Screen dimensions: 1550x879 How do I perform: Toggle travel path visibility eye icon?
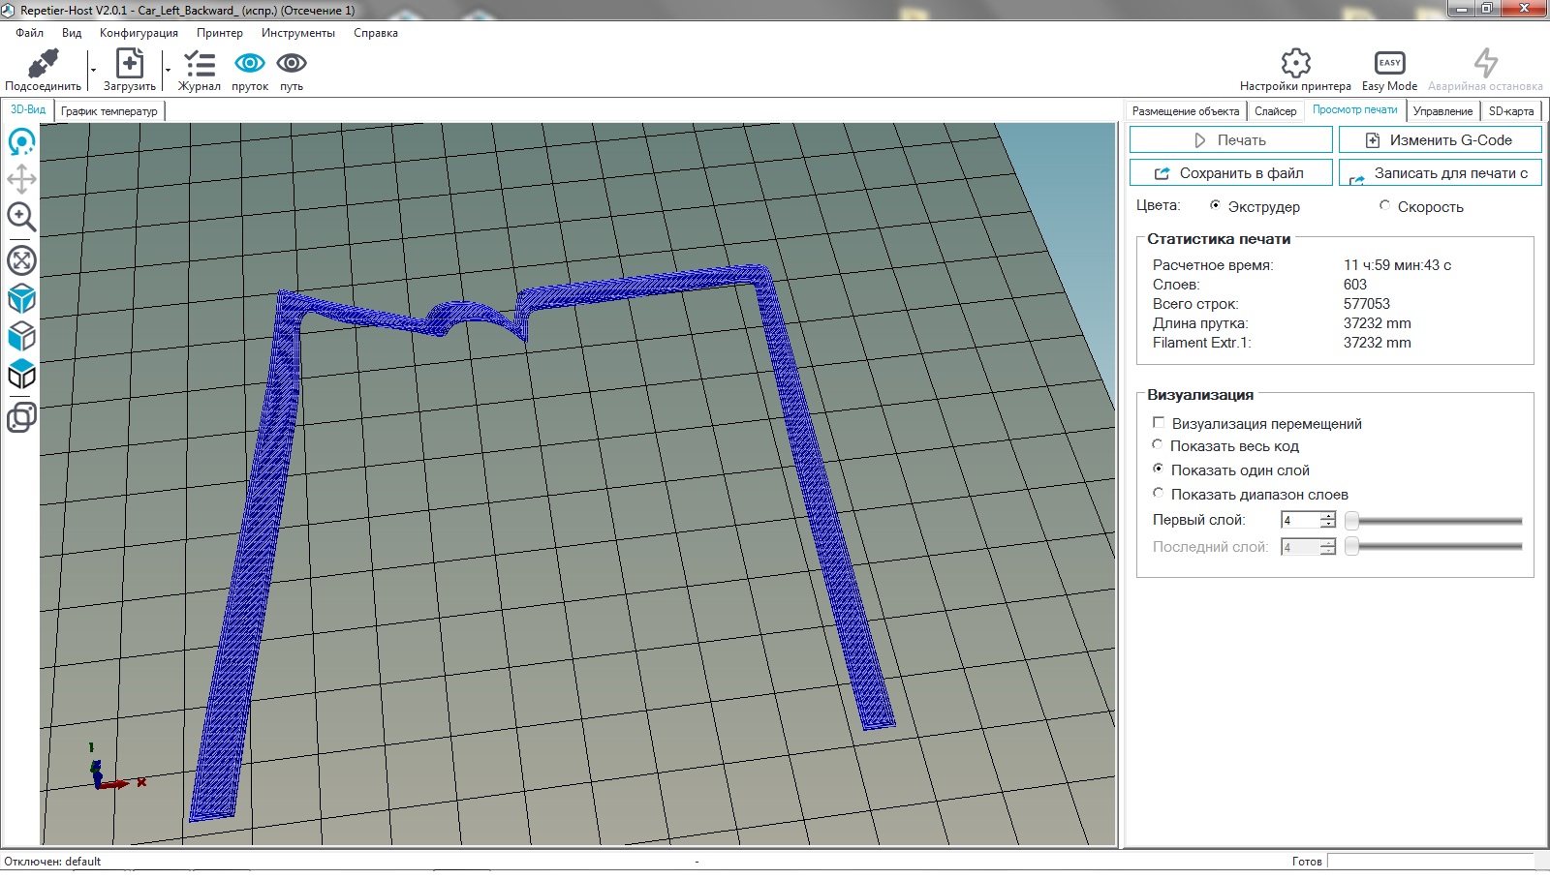point(292,64)
